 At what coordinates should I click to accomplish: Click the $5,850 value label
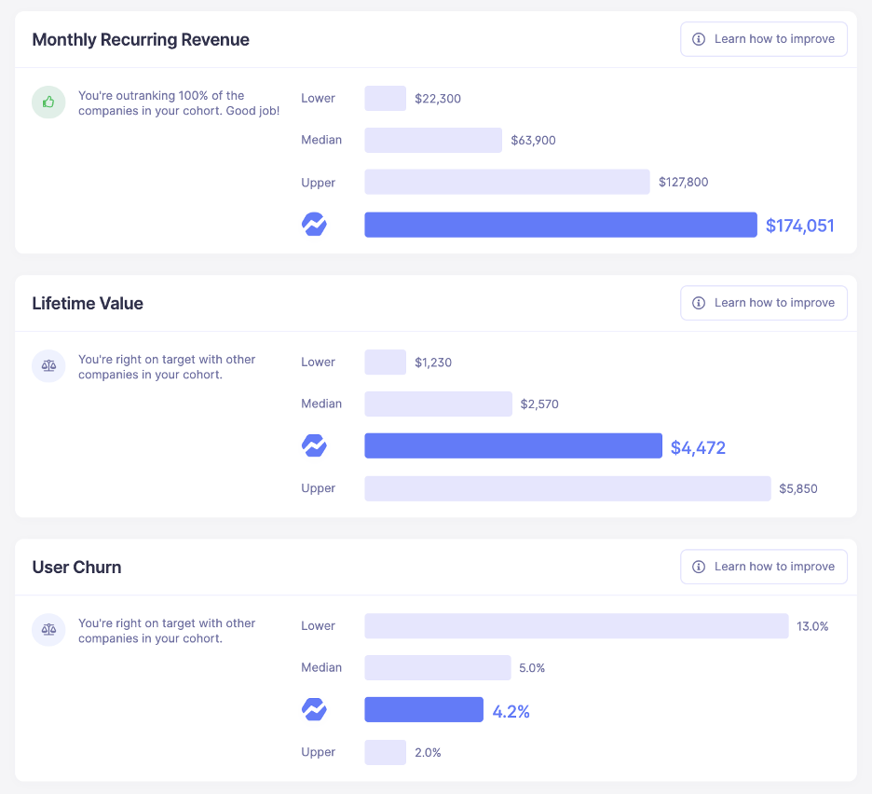coord(798,488)
